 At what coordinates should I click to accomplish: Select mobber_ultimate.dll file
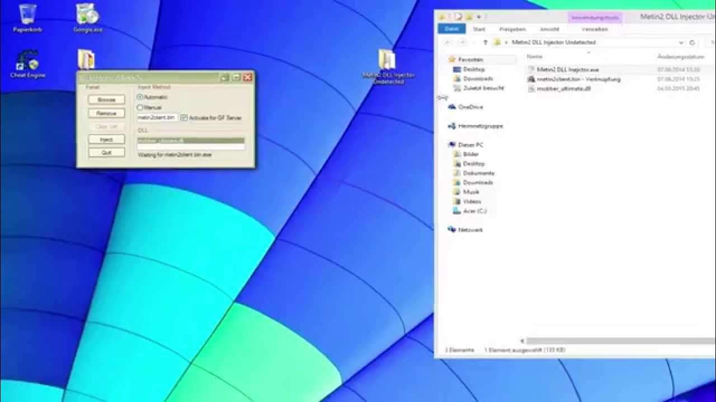coord(563,89)
